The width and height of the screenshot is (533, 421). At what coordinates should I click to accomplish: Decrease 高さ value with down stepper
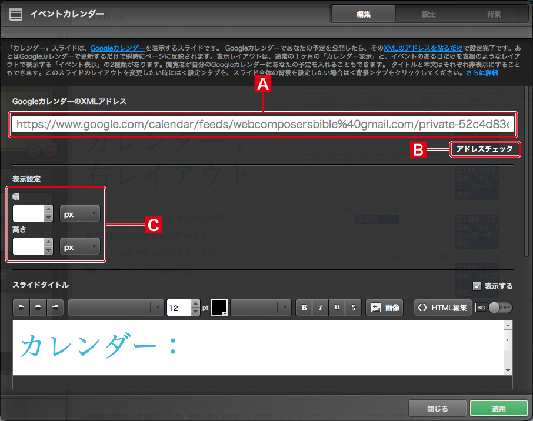(49, 250)
